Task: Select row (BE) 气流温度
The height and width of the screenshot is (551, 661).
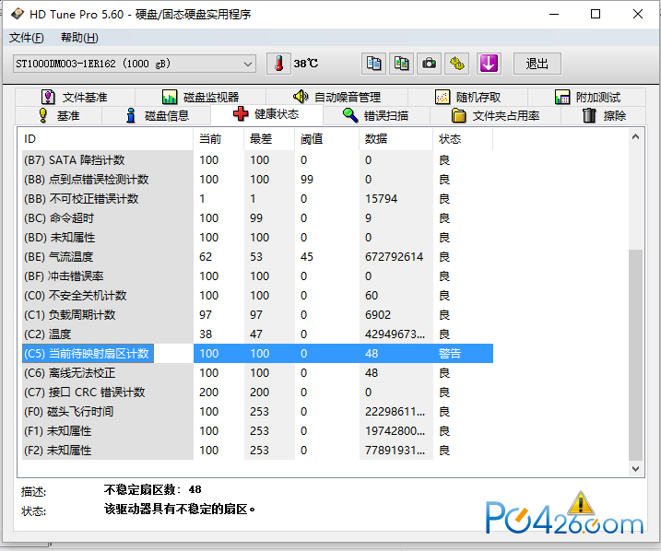Action: click(257, 257)
